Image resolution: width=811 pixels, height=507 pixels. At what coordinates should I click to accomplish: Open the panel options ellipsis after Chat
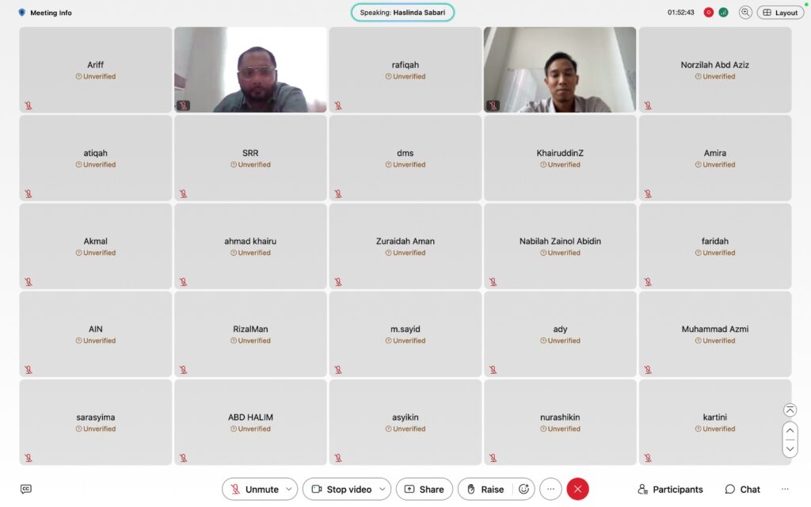click(785, 489)
